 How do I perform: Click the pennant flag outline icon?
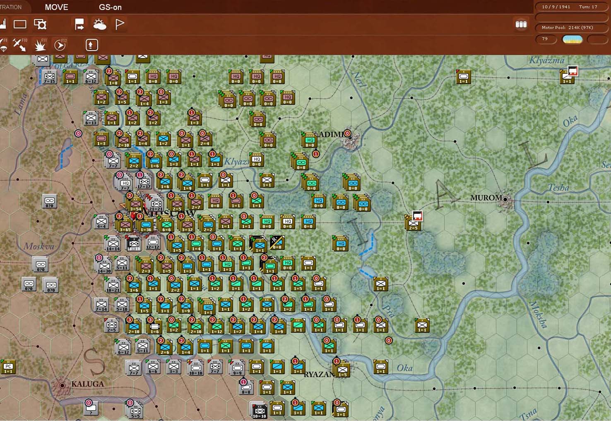[x=120, y=24]
